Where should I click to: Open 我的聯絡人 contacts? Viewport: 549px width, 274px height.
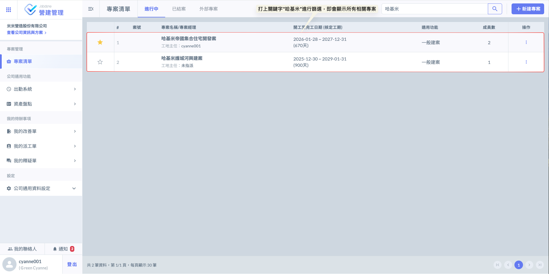click(22, 249)
